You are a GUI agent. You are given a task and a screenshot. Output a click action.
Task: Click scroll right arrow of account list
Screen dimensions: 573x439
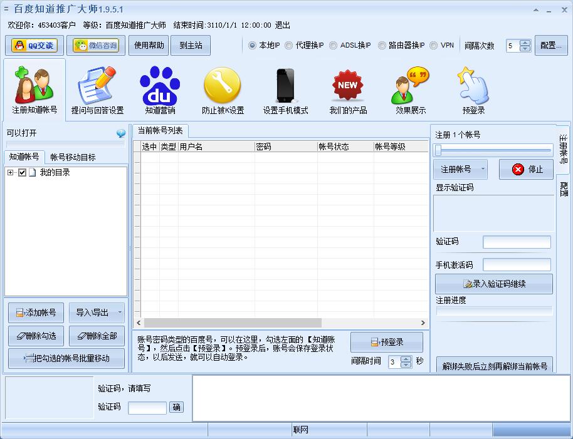coord(423,323)
